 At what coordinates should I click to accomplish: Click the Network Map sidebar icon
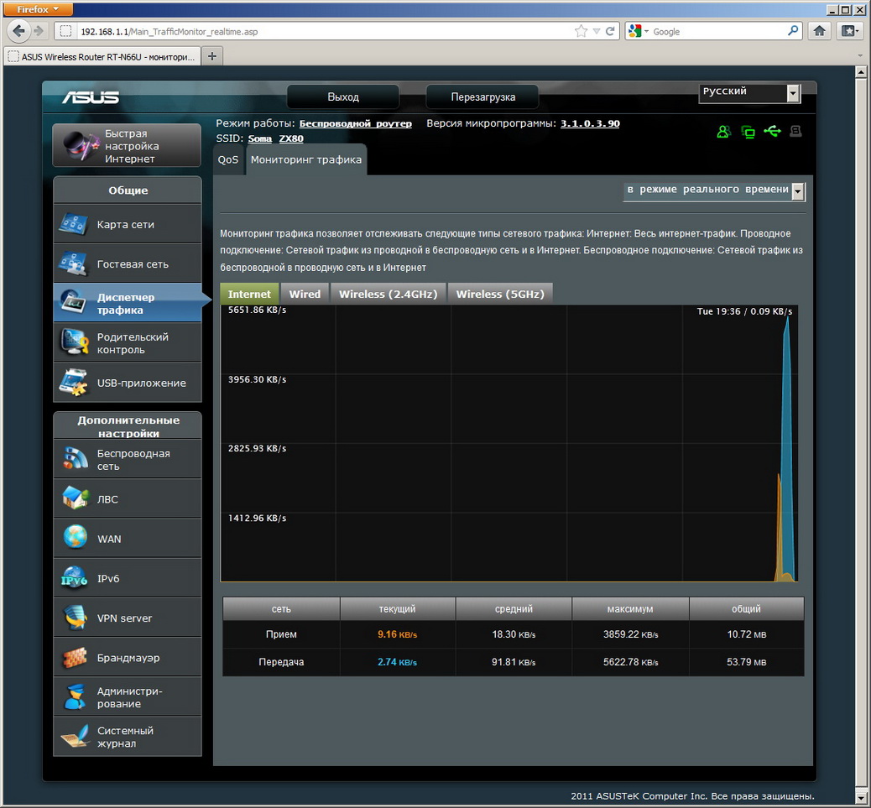pyautogui.click(x=74, y=224)
